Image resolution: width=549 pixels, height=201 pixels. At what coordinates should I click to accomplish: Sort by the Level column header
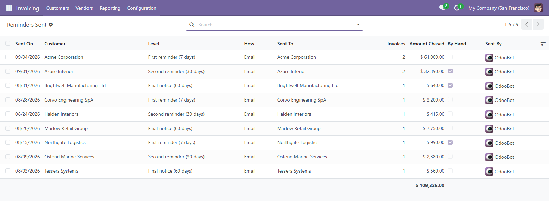click(153, 44)
